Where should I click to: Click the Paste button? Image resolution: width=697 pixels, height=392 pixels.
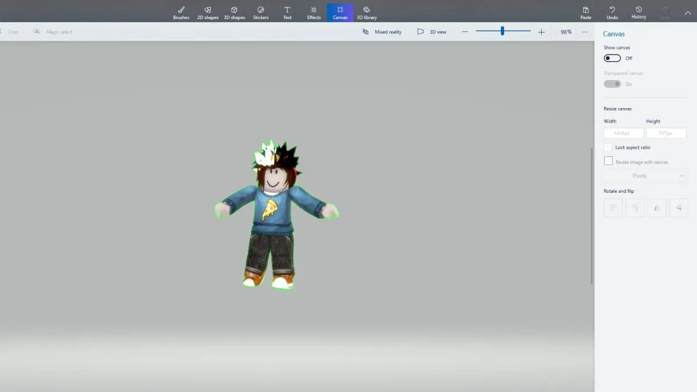pos(586,13)
